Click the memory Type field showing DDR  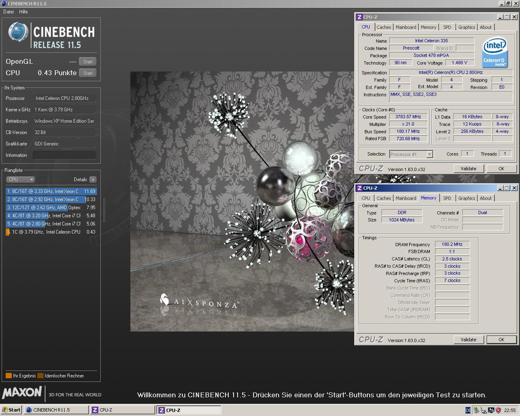(402, 212)
